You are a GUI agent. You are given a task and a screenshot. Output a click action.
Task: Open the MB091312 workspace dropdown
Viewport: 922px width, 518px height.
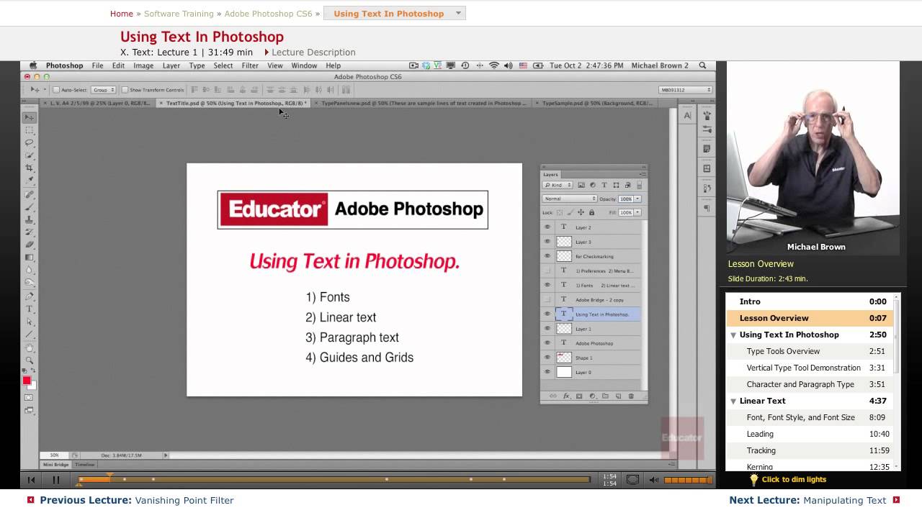[x=685, y=90]
